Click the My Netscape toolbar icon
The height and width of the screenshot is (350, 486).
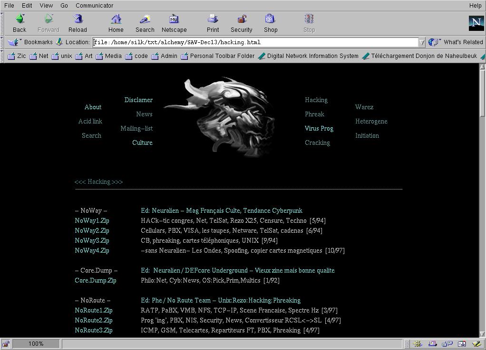(174, 23)
